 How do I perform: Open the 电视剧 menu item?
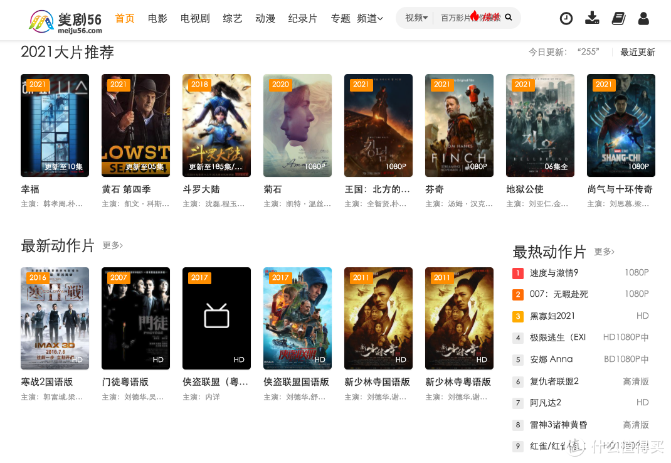pos(195,18)
